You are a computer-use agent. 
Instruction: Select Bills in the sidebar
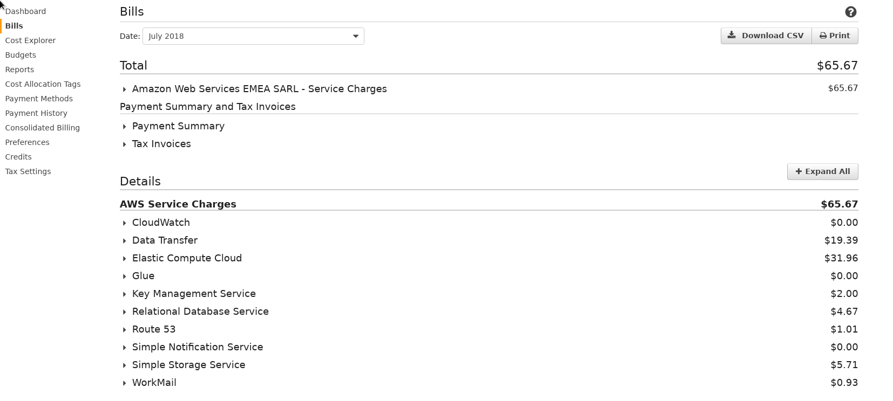[x=14, y=26]
